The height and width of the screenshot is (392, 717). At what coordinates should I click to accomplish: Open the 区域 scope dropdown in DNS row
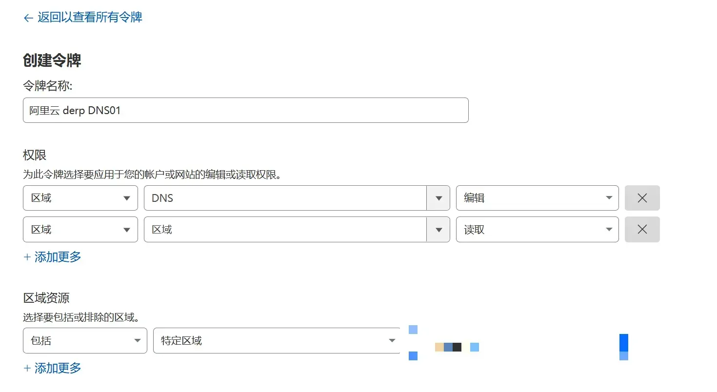click(x=80, y=198)
